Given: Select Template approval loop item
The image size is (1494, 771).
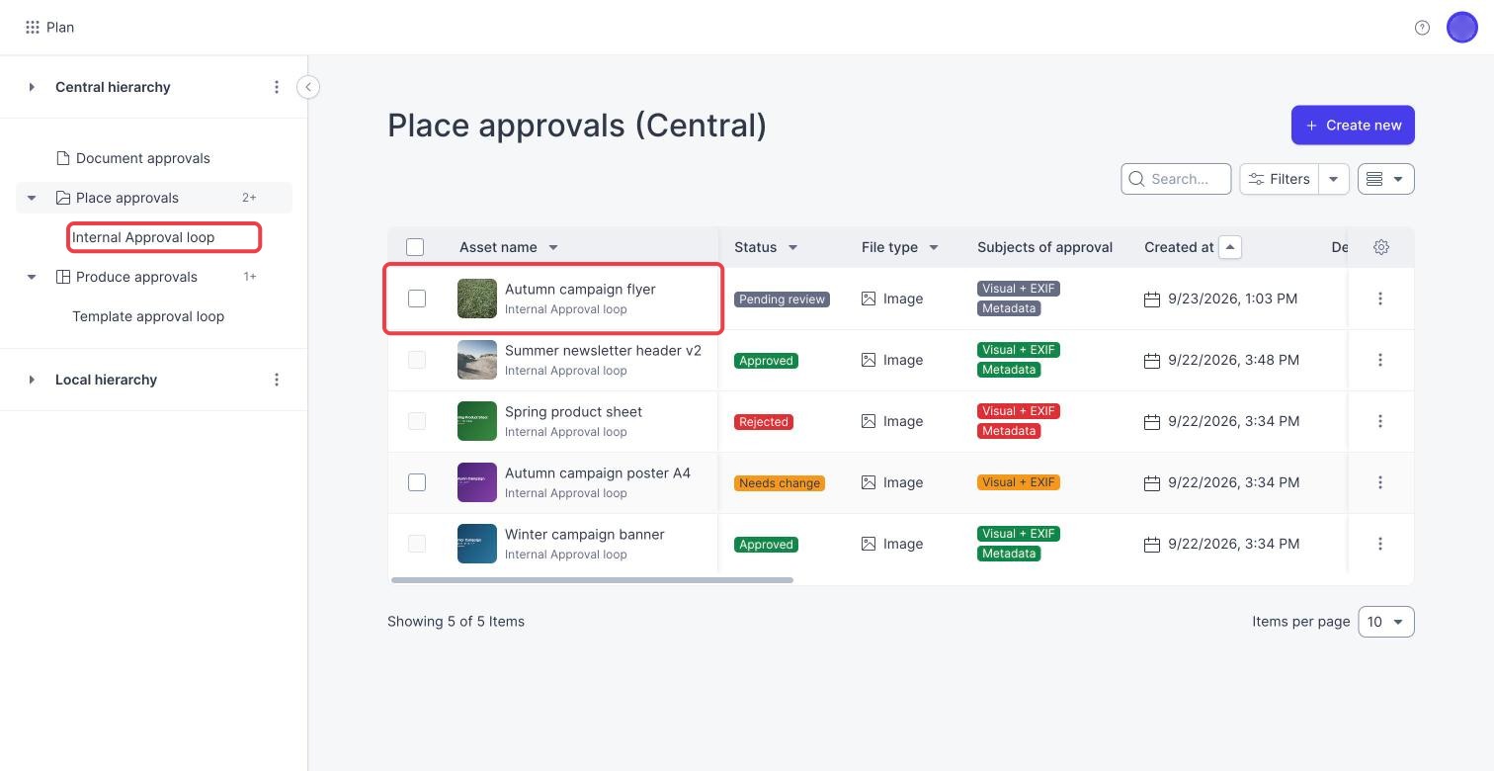Looking at the screenshot, I should tap(148, 316).
